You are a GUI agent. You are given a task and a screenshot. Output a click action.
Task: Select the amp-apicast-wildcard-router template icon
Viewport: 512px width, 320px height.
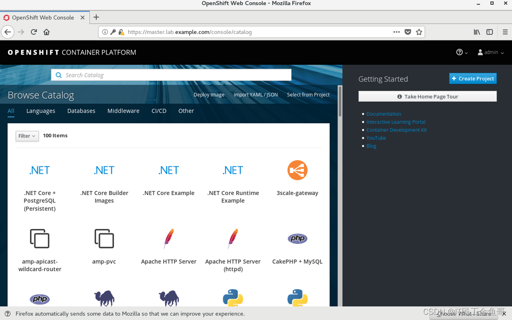coord(40,239)
